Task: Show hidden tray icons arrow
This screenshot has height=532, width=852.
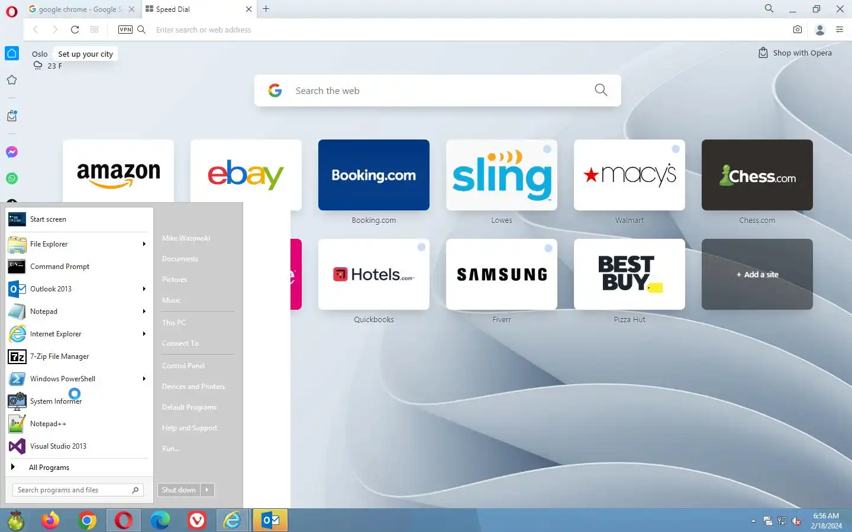Action: pyautogui.click(x=753, y=521)
